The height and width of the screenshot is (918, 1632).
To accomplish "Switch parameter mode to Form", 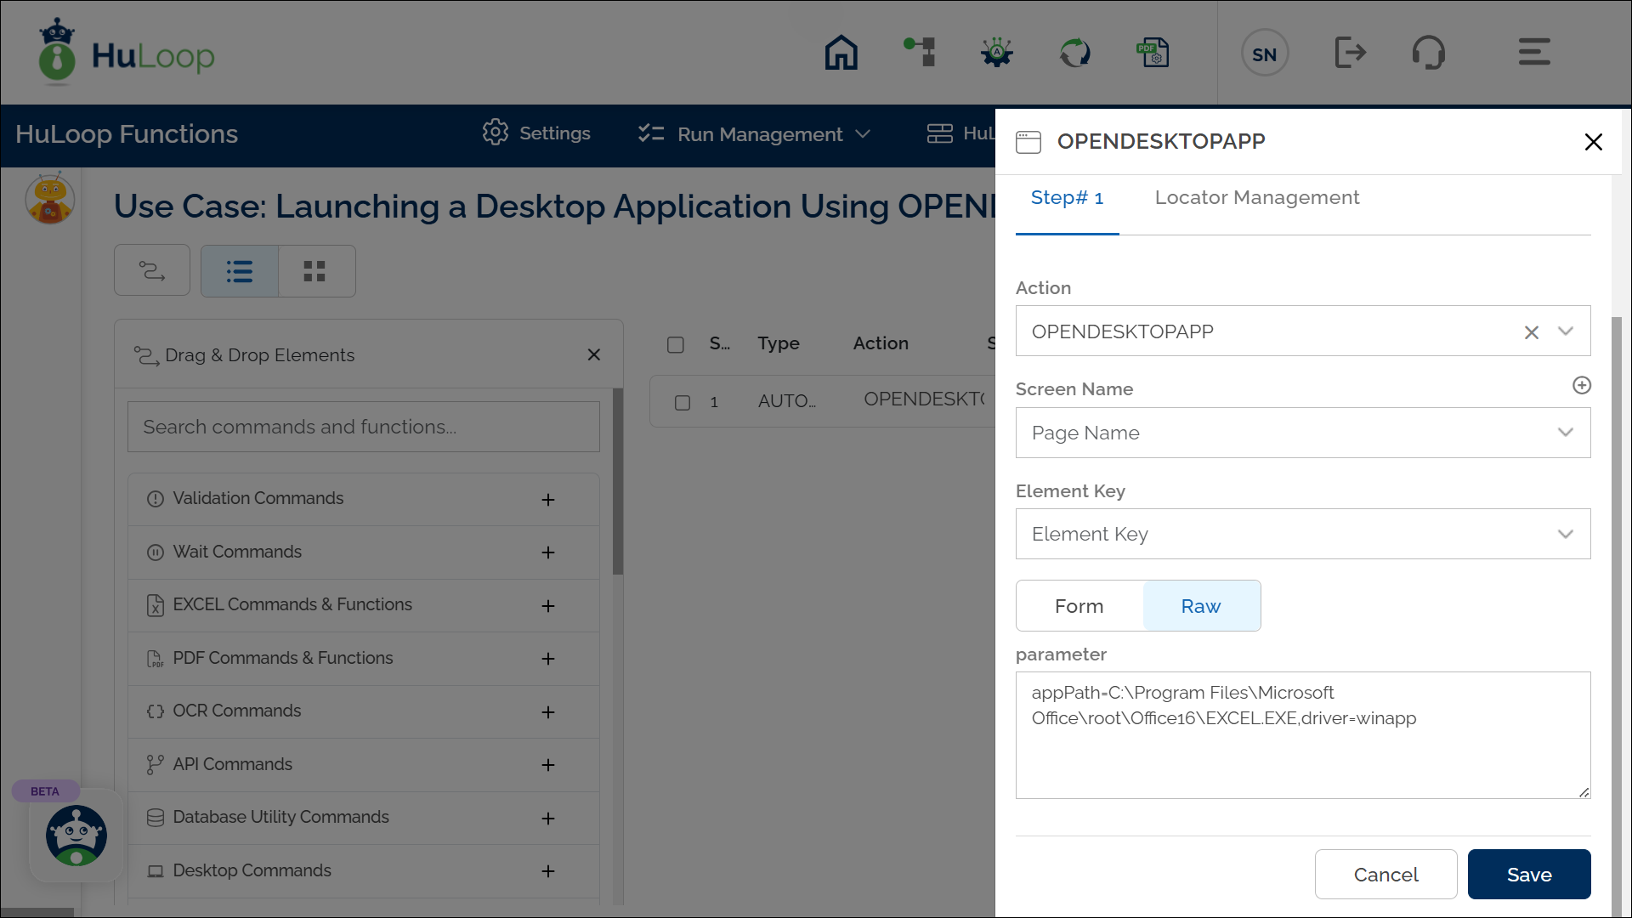I will pyautogui.click(x=1079, y=606).
